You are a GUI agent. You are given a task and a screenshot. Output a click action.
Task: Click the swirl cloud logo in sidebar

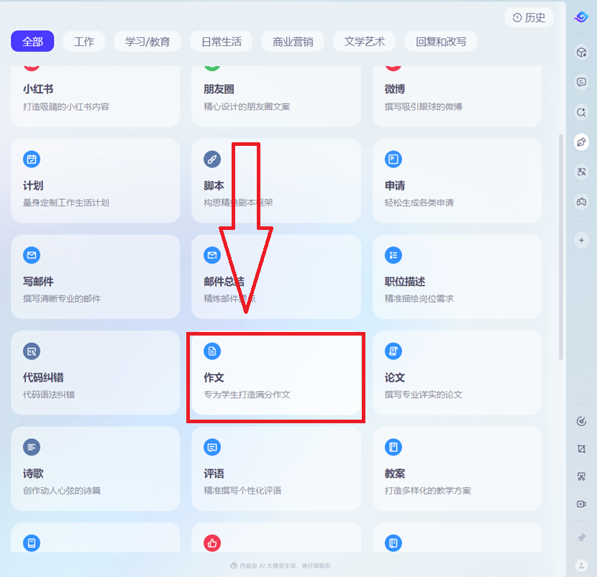[581, 17]
